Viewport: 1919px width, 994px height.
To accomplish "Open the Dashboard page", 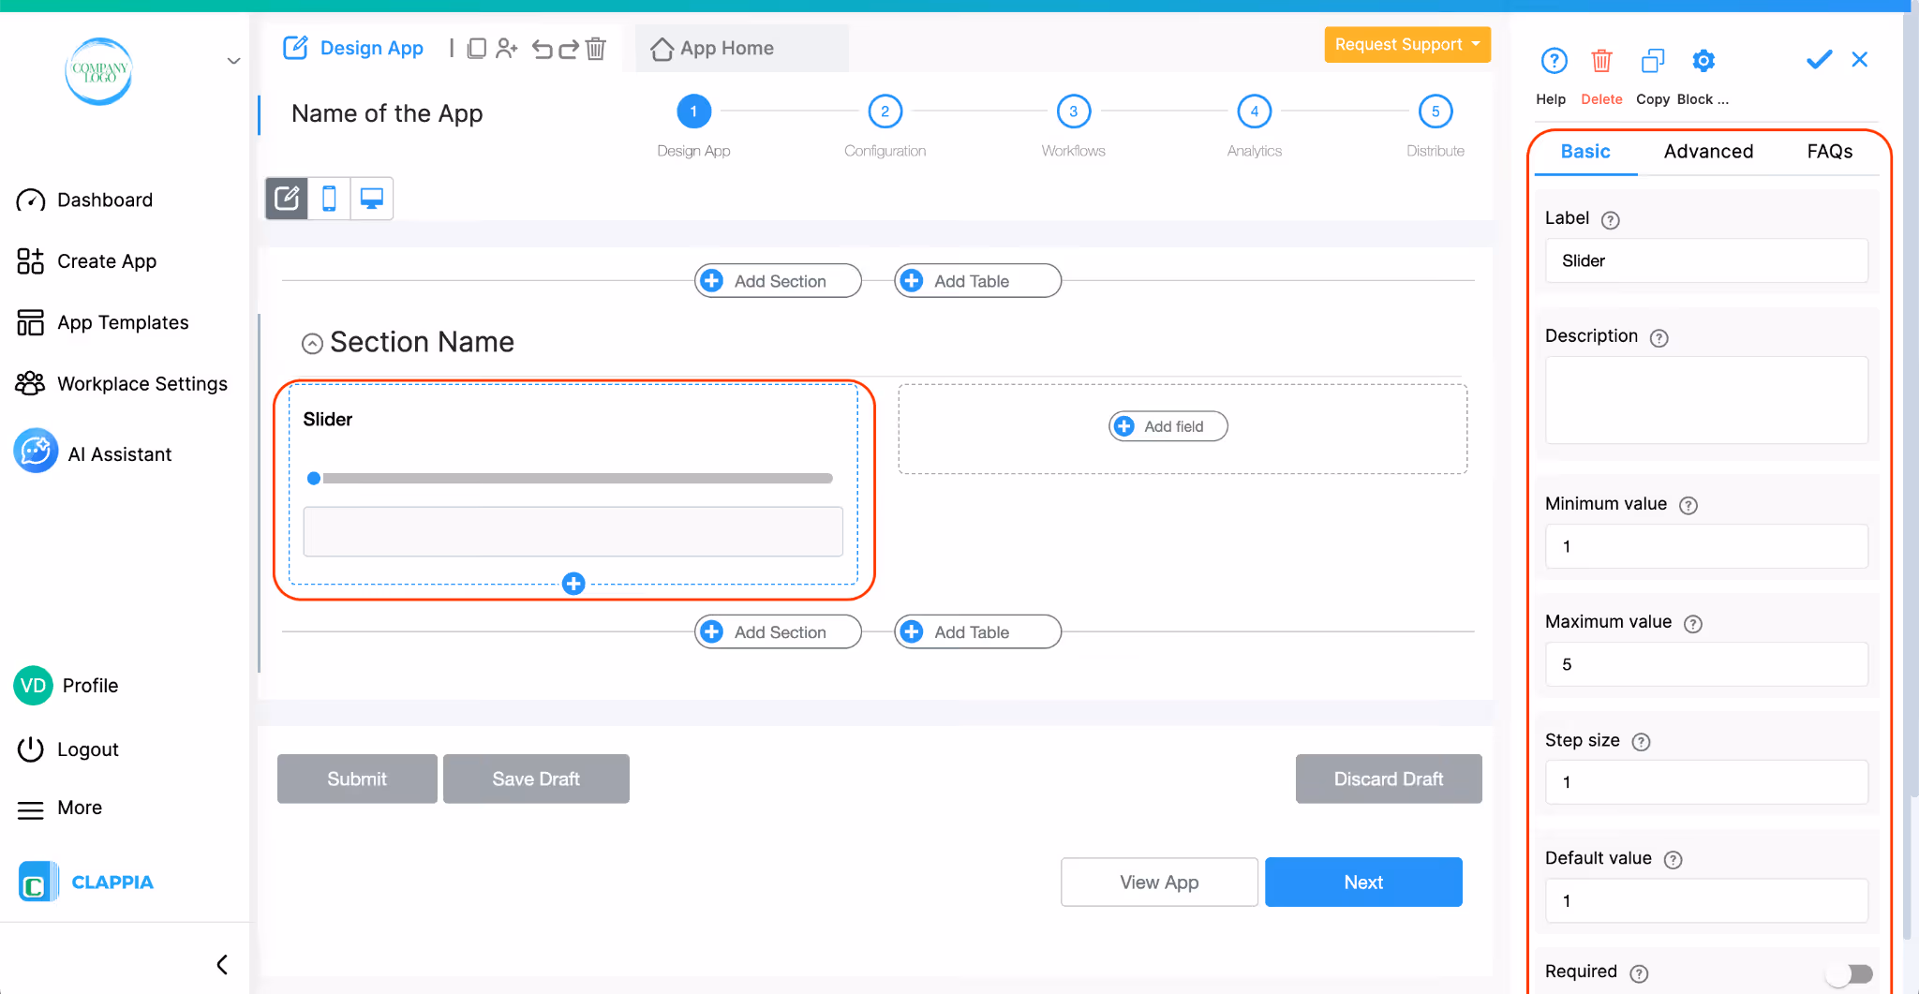I will pos(84,200).
